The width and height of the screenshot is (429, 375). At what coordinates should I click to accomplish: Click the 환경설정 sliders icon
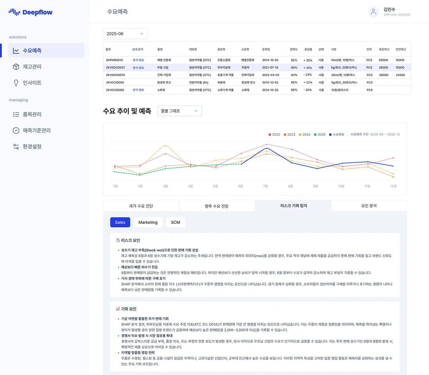click(x=16, y=147)
